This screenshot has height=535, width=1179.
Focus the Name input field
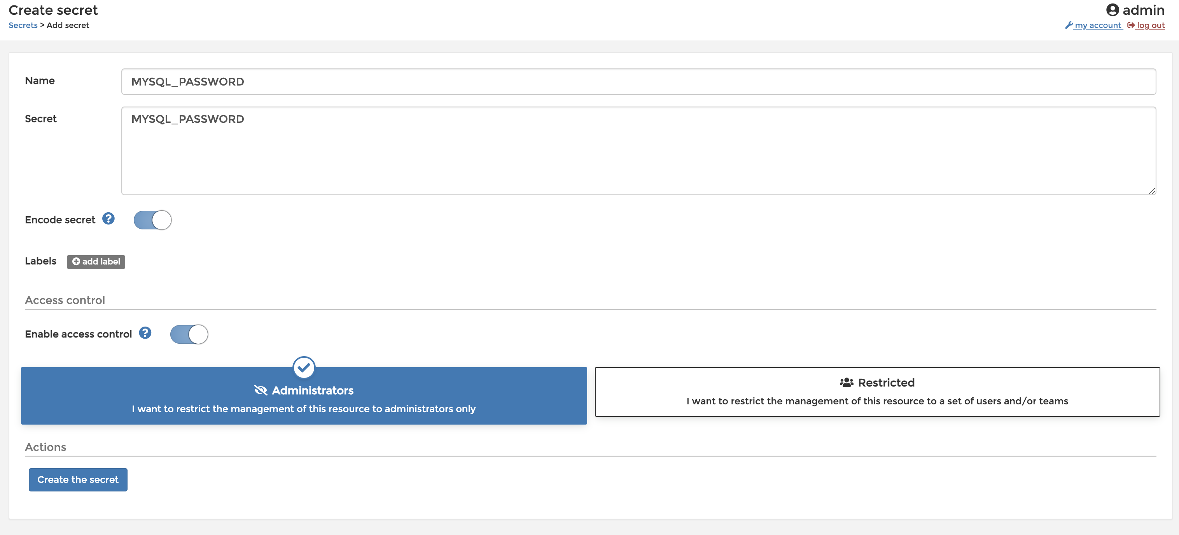(x=638, y=82)
